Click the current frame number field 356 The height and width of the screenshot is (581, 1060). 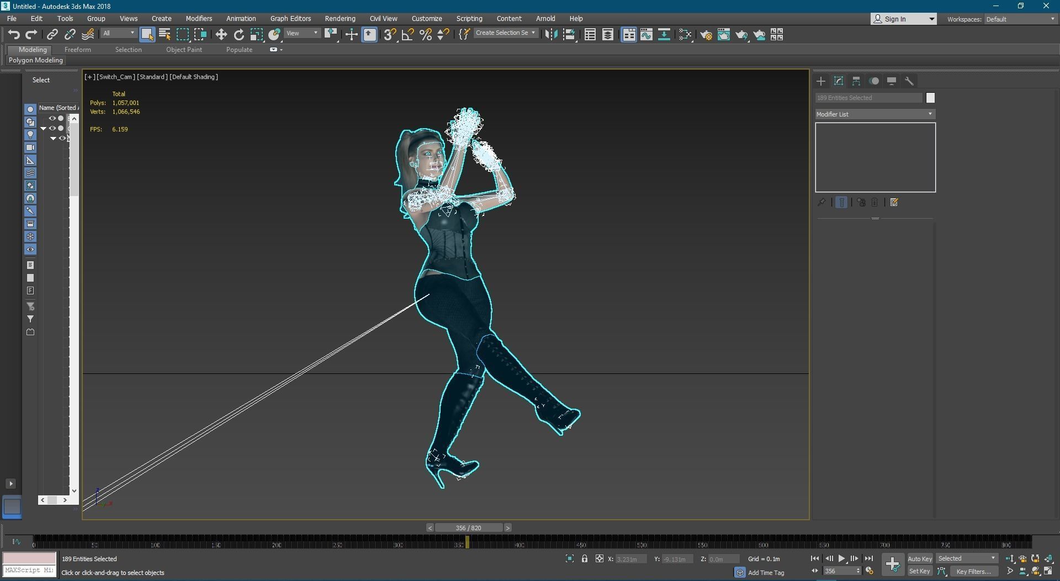pos(838,571)
